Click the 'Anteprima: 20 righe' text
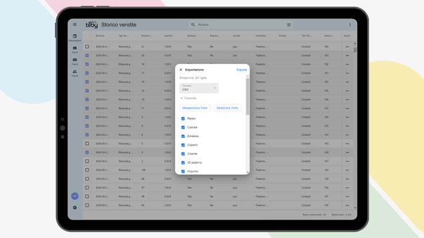Image resolution: width=424 pixels, height=238 pixels. pos(193,77)
